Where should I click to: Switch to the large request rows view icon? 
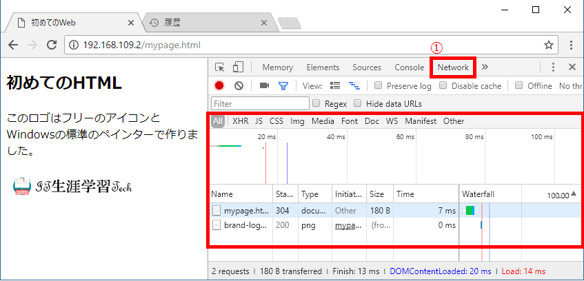click(x=335, y=85)
